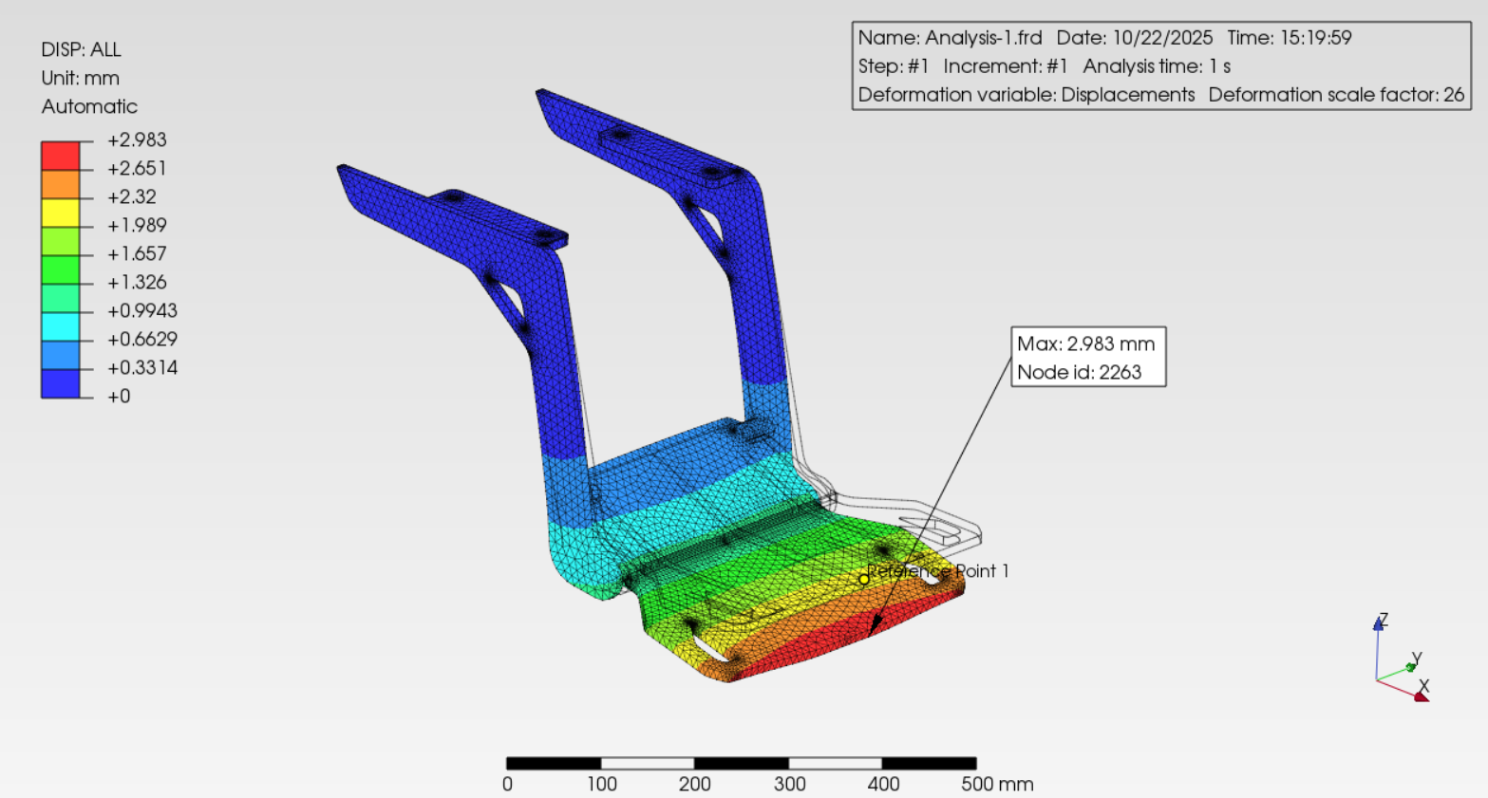The height and width of the screenshot is (798, 1488).
Task: Click the 'DISP: ALL' legend title
Action: tap(81, 49)
